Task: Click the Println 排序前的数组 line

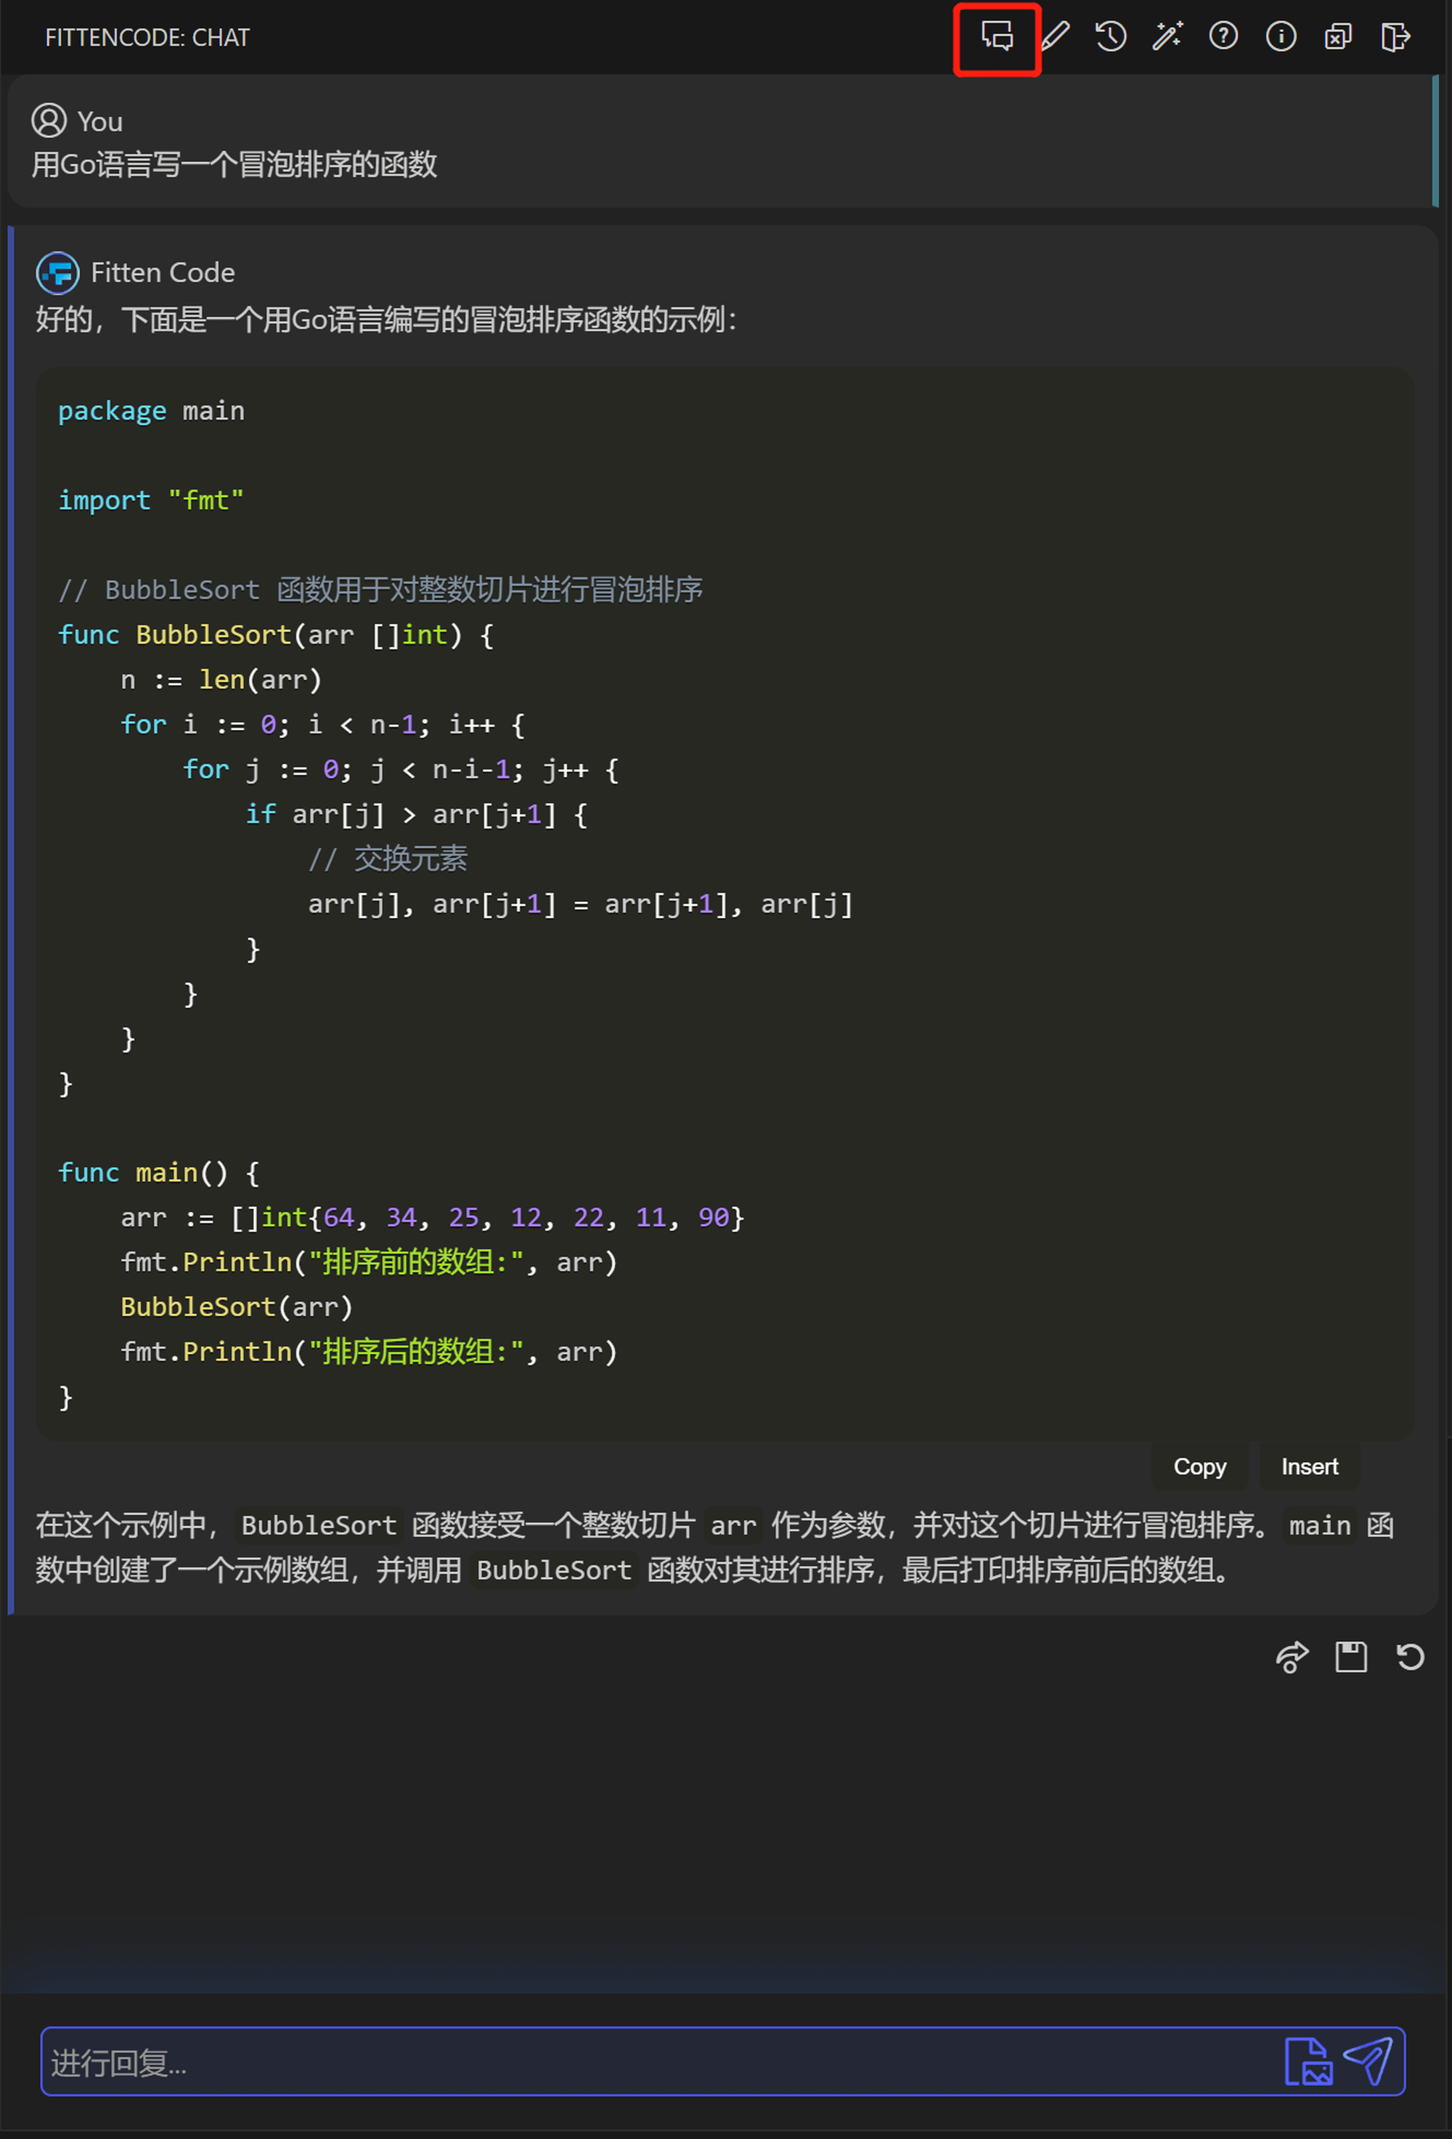Action: click(x=369, y=1262)
